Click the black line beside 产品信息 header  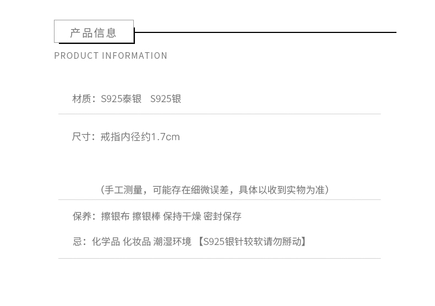tap(265, 32)
